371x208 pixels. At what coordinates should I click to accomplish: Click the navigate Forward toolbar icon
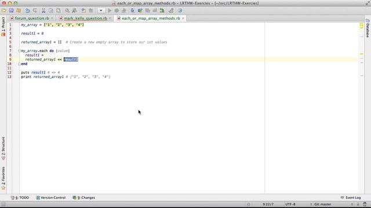90,10
